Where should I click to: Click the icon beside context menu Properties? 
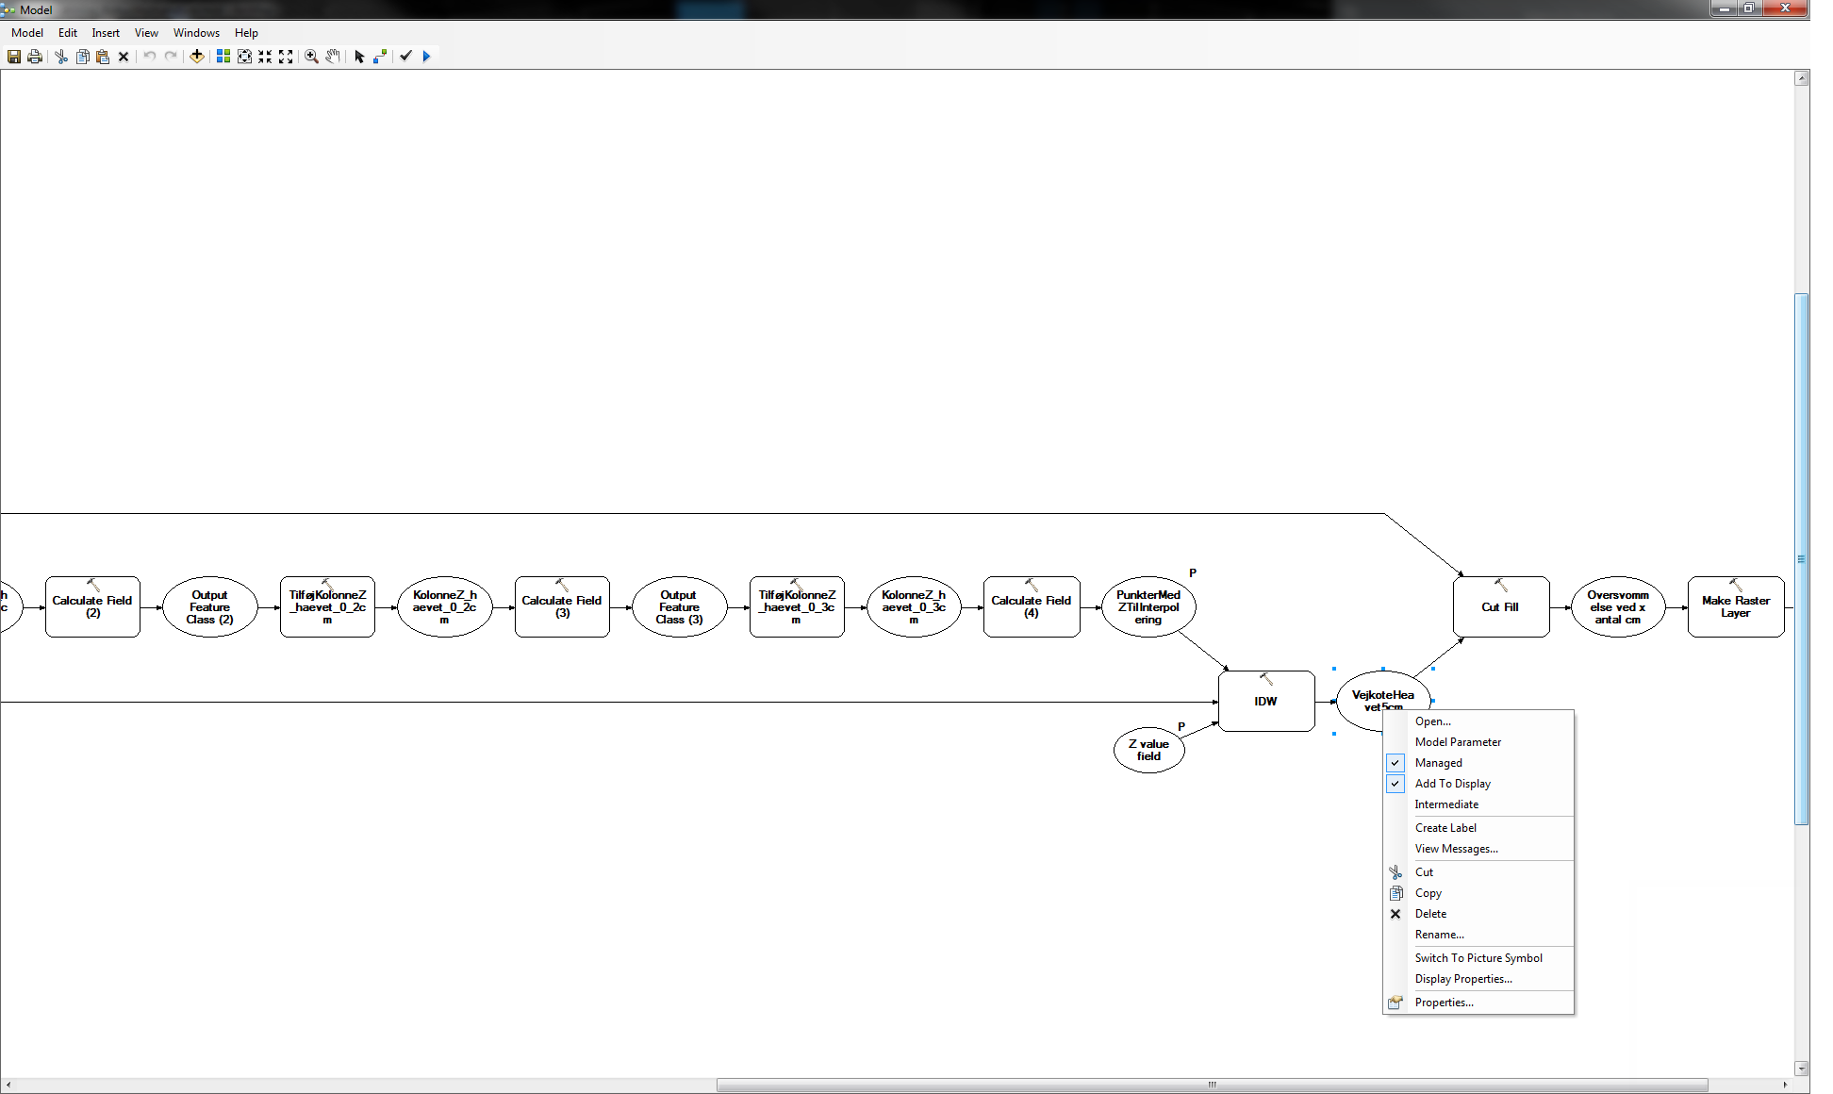[1395, 1003]
